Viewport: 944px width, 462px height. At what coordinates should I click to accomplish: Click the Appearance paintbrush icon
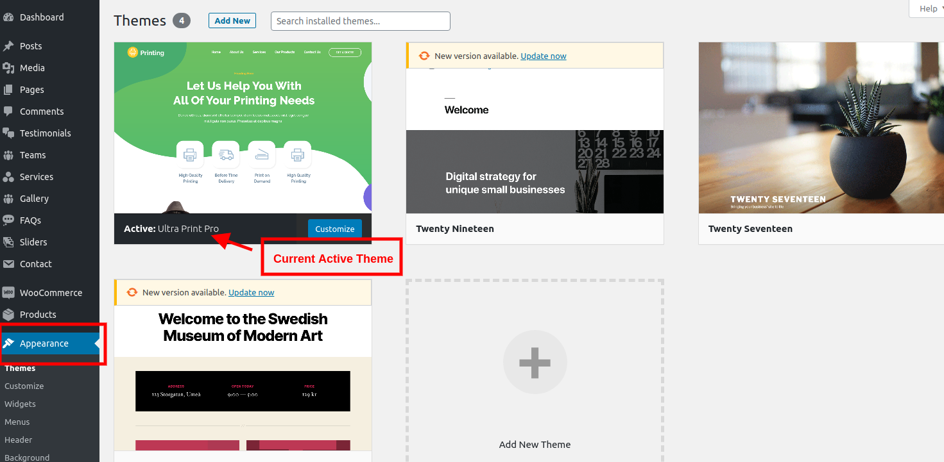(x=8, y=343)
